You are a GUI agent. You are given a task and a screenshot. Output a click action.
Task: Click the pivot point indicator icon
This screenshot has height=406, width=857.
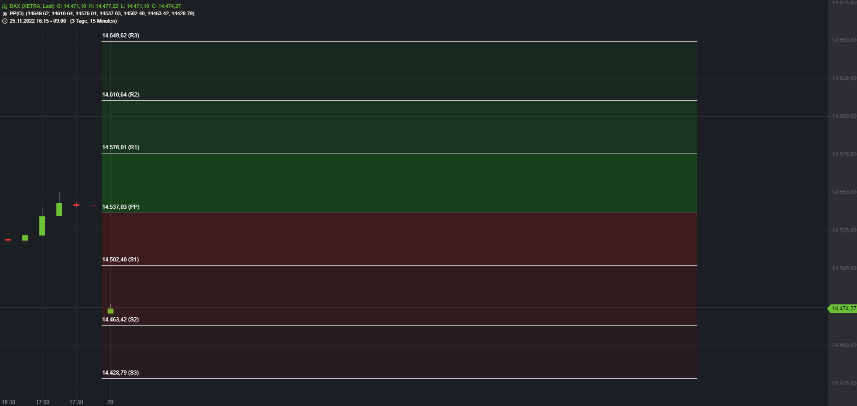pos(5,14)
